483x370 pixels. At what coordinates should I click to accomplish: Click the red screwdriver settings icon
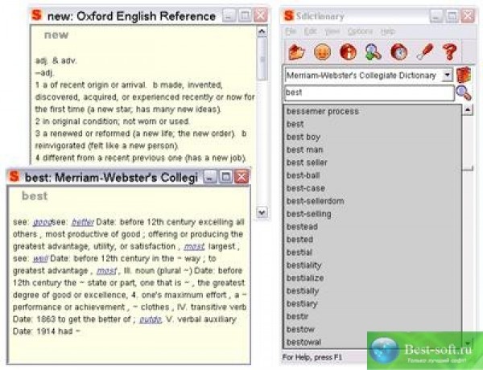(425, 51)
